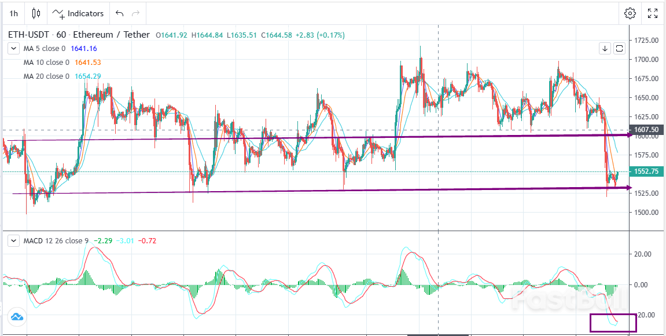Click the low price L1635.51 readout

pos(241,35)
